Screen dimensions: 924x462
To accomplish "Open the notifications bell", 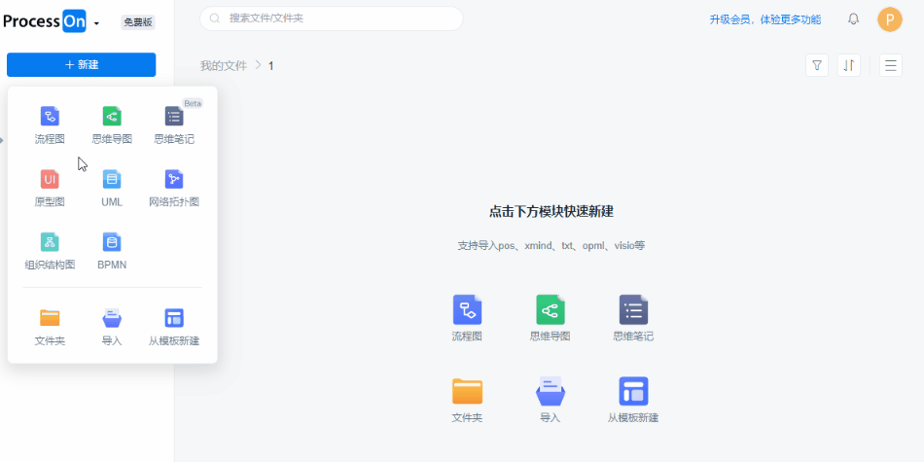I will pyautogui.click(x=853, y=19).
